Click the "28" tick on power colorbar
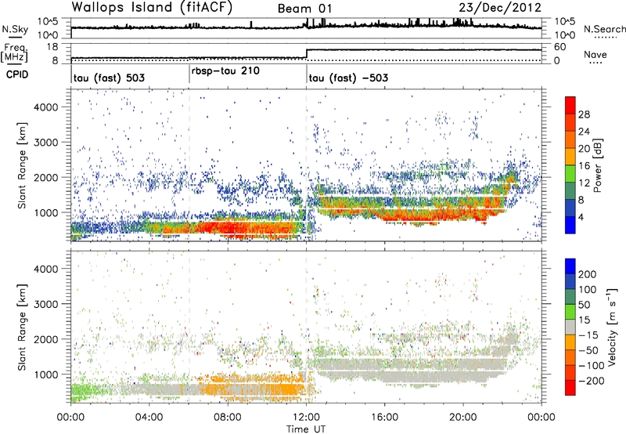 [584, 114]
